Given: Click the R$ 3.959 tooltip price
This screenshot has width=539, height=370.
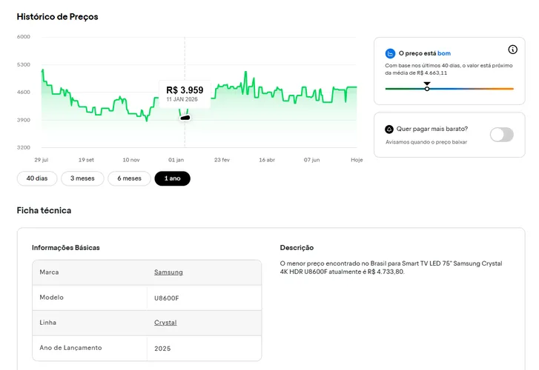Looking at the screenshot, I should pyautogui.click(x=185, y=90).
